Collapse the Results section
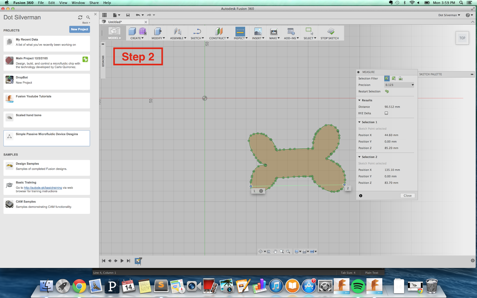This screenshot has width=477, height=298. (x=359, y=100)
